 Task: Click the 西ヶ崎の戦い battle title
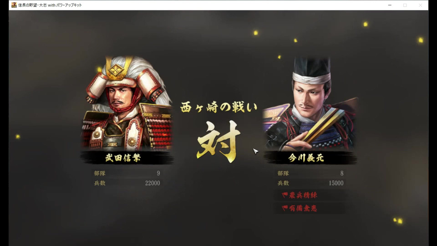pyautogui.click(x=219, y=107)
